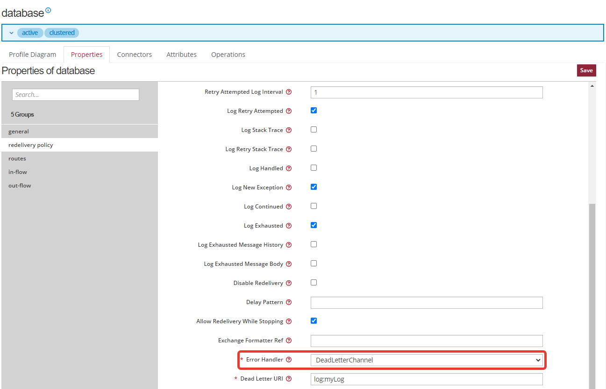Switch to the Connectors tab
606x389 pixels.
pyautogui.click(x=134, y=55)
